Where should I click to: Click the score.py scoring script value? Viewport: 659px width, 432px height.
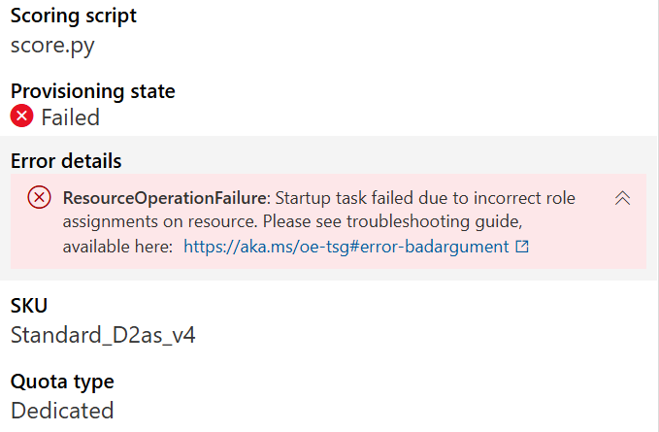pos(52,45)
